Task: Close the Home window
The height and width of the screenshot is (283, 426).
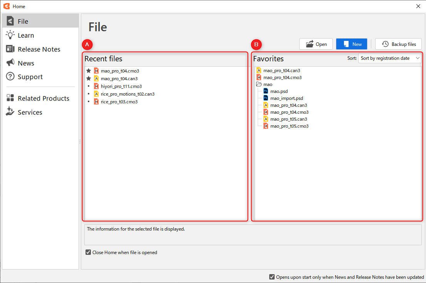Action: tap(418, 6)
